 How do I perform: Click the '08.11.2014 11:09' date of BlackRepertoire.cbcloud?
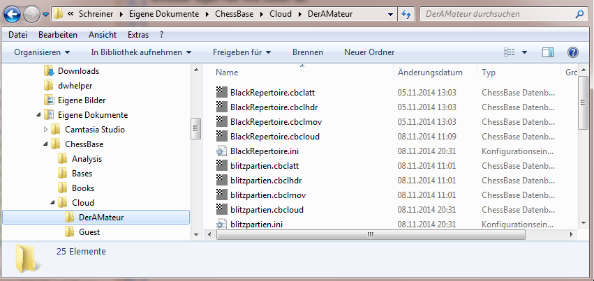[426, 137]
